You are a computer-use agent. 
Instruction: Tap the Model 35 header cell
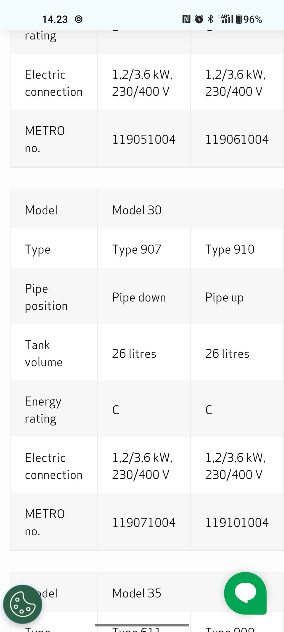click(x=137, y=593)
